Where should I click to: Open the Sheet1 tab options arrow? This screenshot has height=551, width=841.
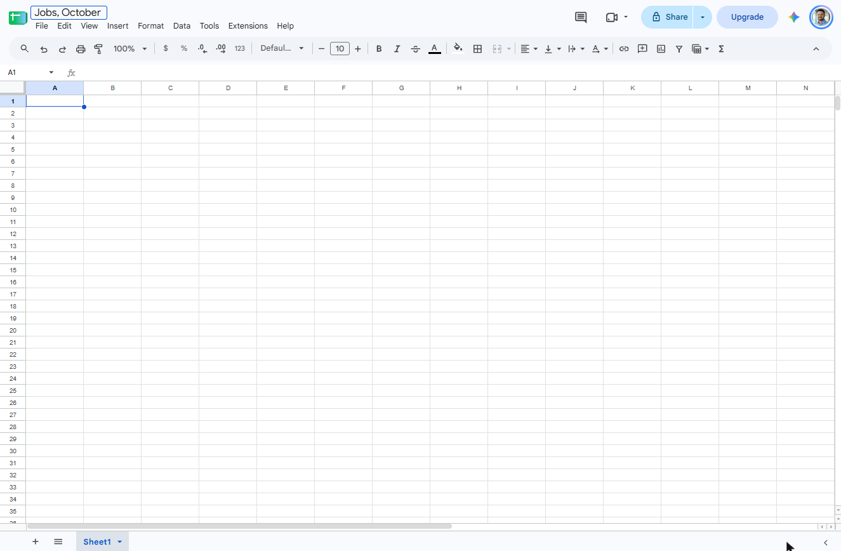coord(119,541)
